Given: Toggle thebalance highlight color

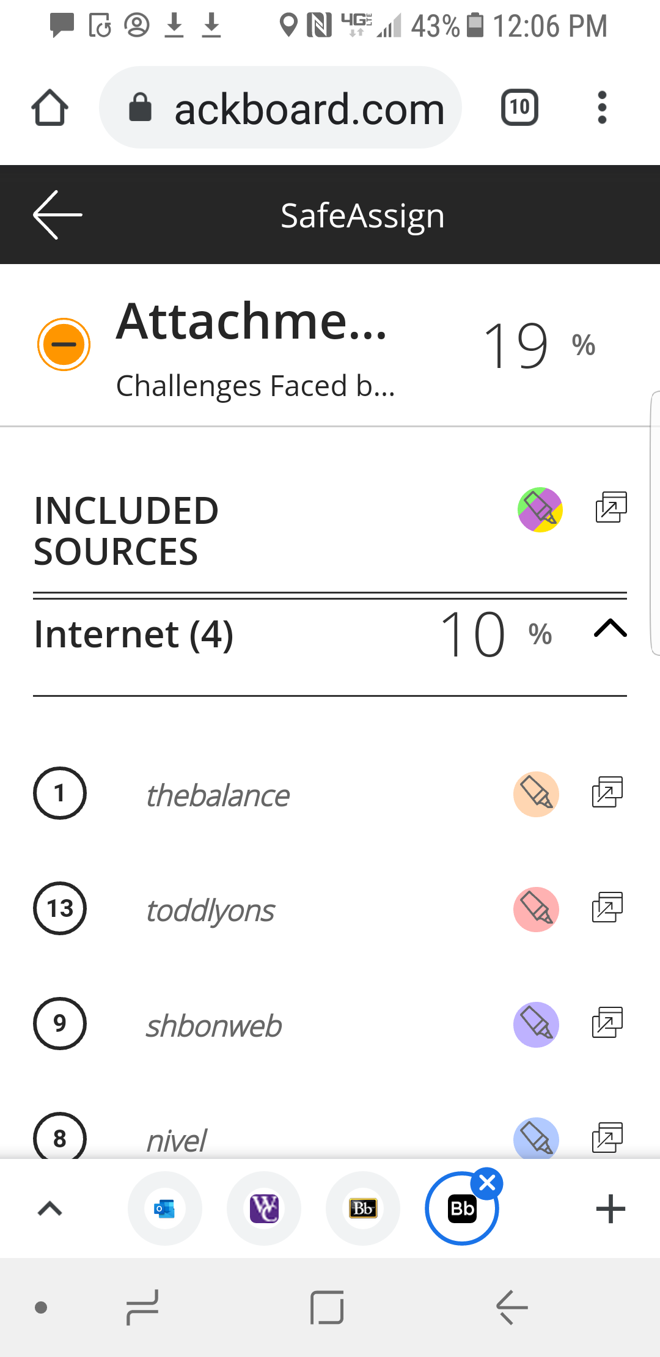Looking at the screenshot, I should (x=536, y=794).
